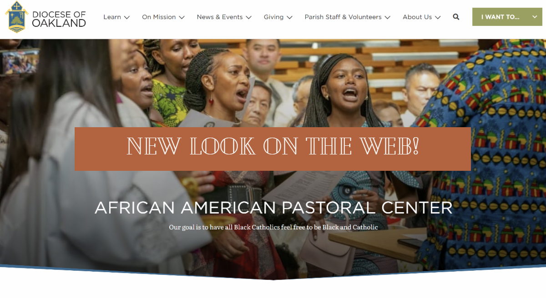
Task: Open the Giving menu
Action: (273, 17)
